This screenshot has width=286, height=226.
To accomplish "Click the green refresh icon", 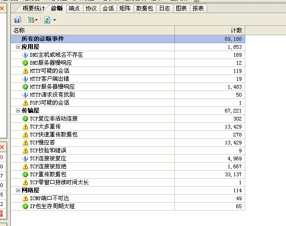I will coord(47,20).
